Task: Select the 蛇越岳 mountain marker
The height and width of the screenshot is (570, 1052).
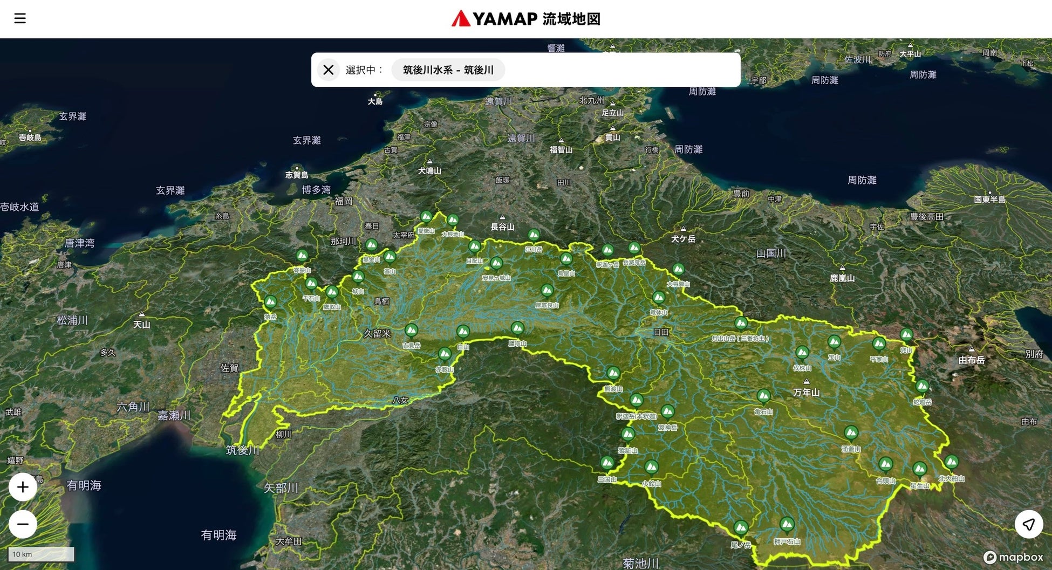Action: point(923,387)
